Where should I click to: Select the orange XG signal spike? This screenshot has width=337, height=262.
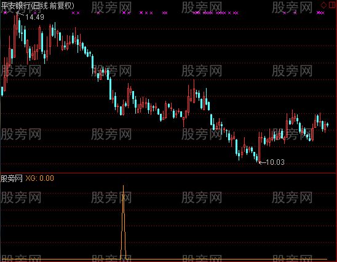point(123,223)
